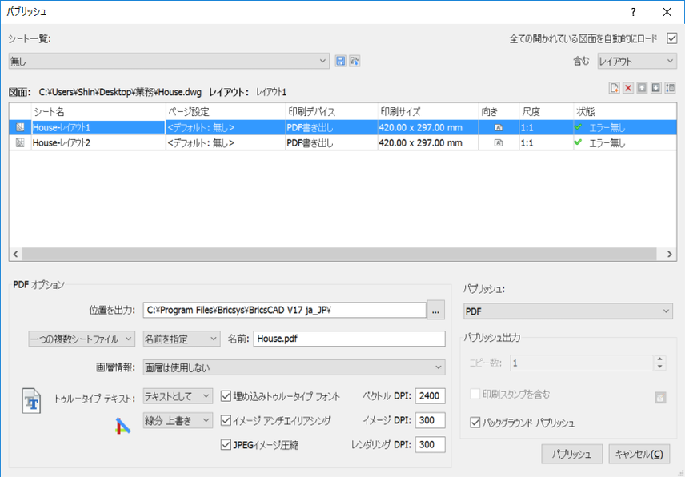This screenshot has height=477, width=685.
Task: Click the 1:1 scale cell in House-レイアウト2 row
Action: point(547,142)
